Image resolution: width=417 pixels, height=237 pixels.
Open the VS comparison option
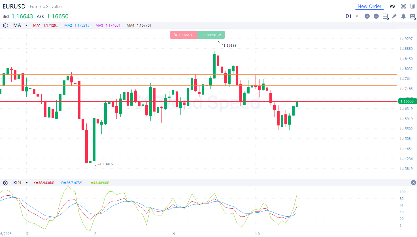pos(392,6)
